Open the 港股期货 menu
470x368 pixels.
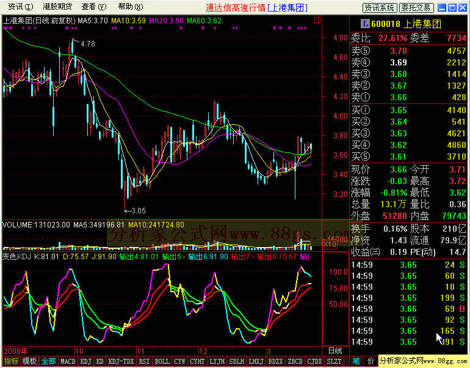(x=57, y=7)
